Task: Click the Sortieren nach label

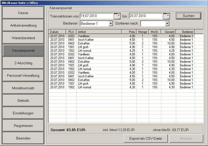Action: tap(127, 23)
